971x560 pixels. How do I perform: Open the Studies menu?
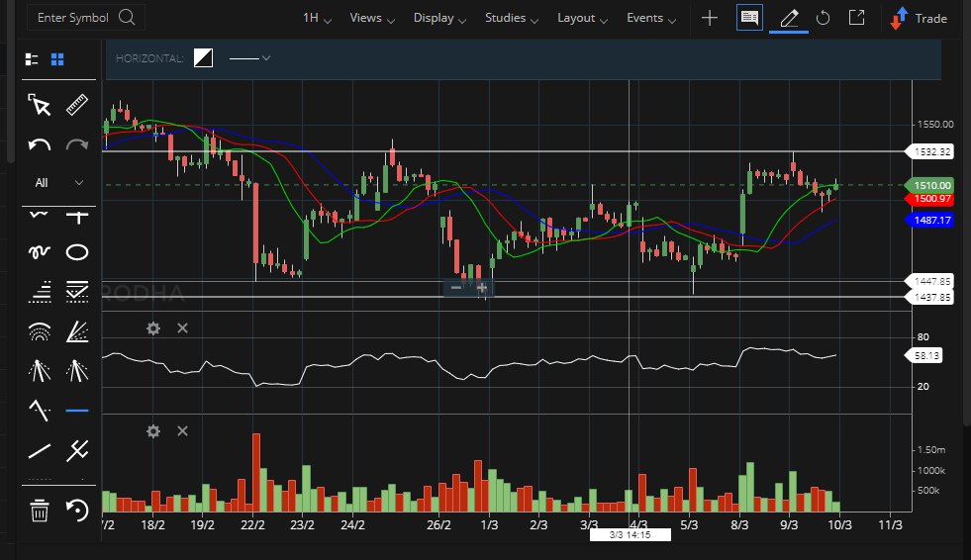click(x=512, y=18)
